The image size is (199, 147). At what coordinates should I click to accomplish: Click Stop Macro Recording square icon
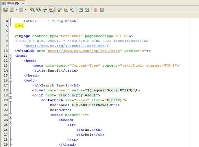102,10
